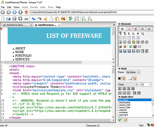This screenshot has width=154, height=127.
Task: Click the ABOUT list item in preview
Action: coord(20,48)
